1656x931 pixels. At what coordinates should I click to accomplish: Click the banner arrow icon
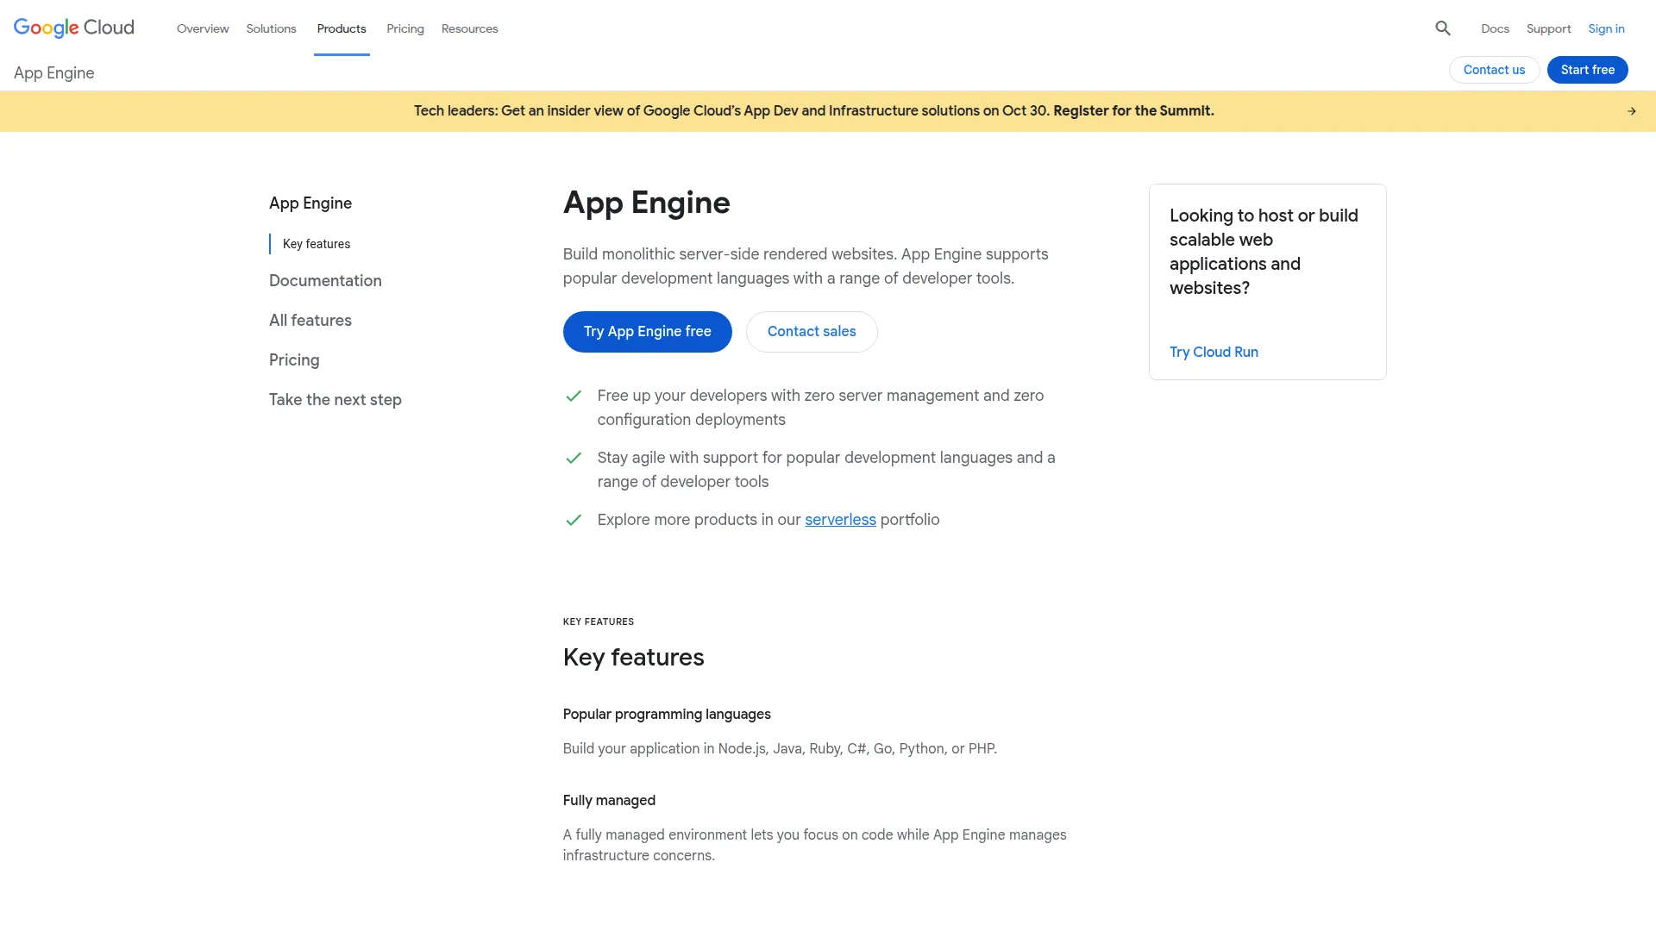[x=1632, y=111]
